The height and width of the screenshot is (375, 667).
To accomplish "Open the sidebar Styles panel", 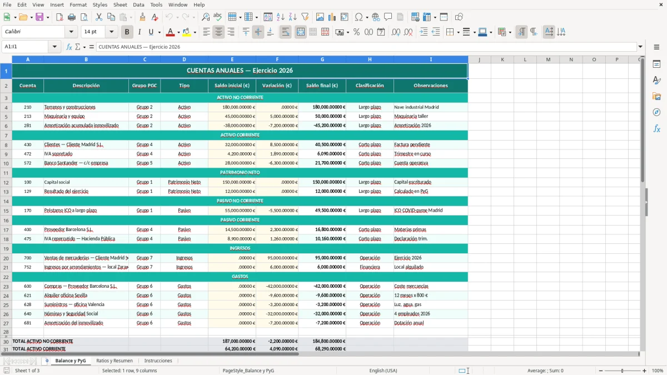I will tap(656, 80).
